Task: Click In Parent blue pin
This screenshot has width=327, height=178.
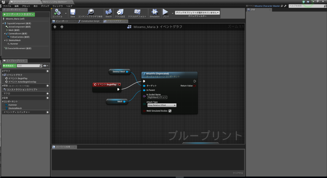Action: (144, 90)
